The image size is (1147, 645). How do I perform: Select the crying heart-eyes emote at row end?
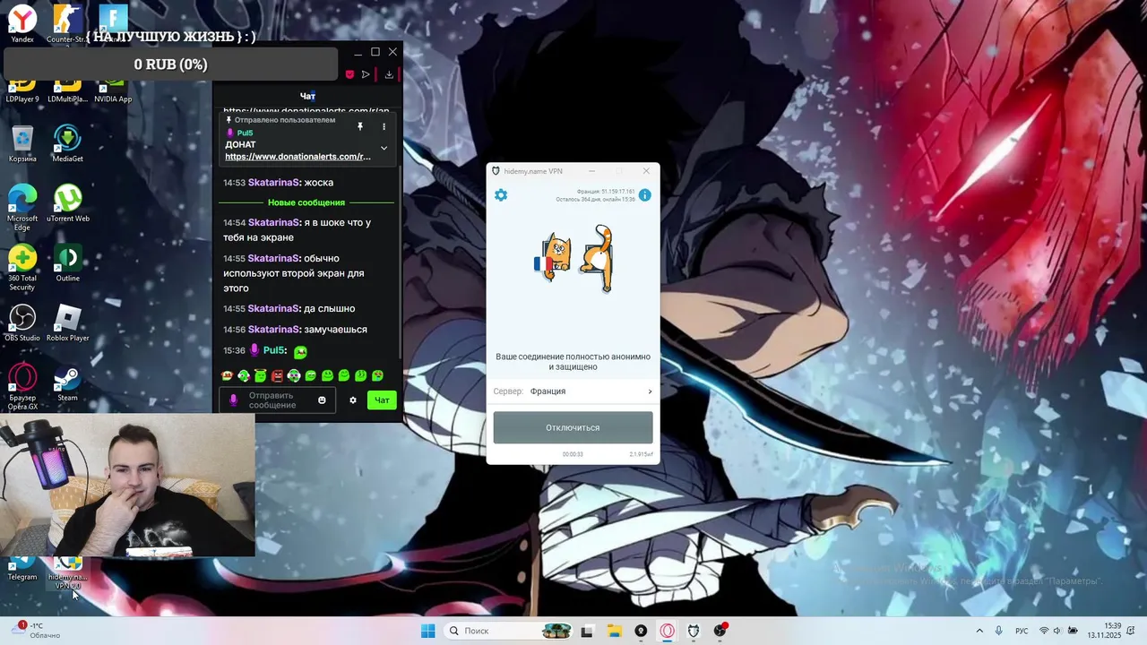[377, 375]
